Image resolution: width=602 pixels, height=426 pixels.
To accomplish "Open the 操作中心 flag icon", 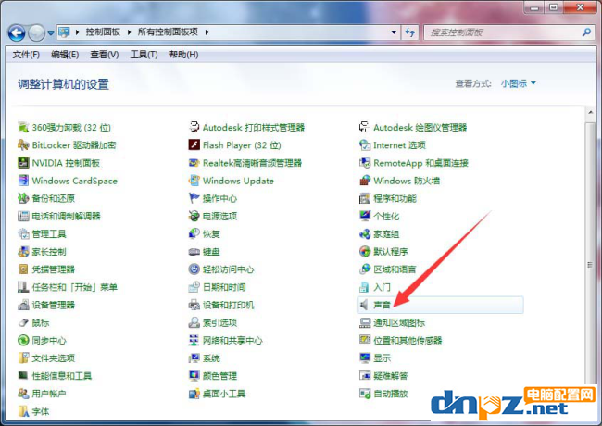I will [x=194, y=198].
